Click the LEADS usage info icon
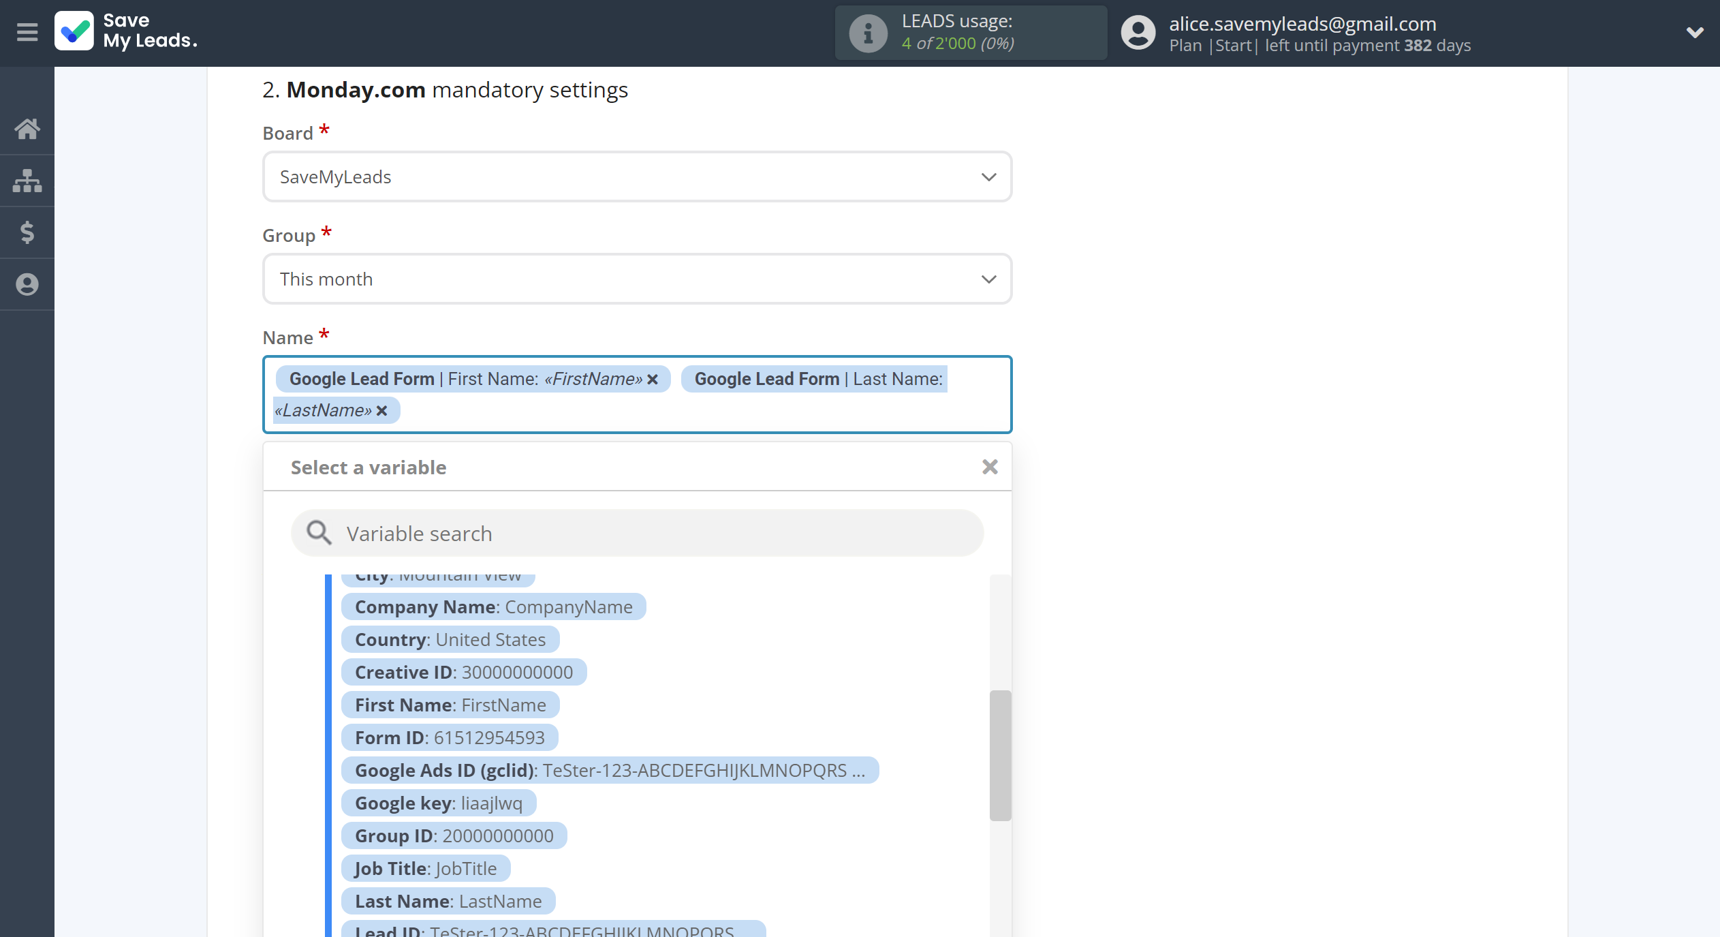Screen dimensions: 1720x937 click(866, 32)
